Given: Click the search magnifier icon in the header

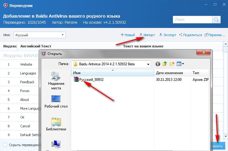Looking at the screenshot, I should [x=216, y=19].
